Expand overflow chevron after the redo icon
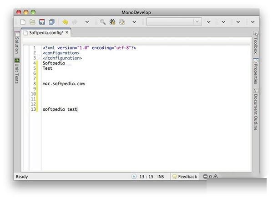 [x=87, y=22]
